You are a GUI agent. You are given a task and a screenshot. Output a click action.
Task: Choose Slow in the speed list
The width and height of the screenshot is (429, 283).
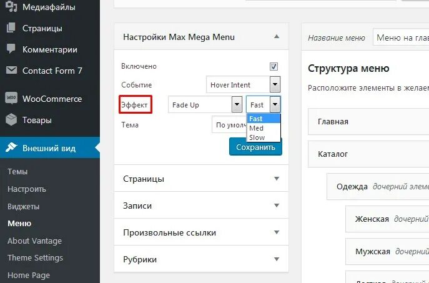pyautogui.click(x=264, y=137)
